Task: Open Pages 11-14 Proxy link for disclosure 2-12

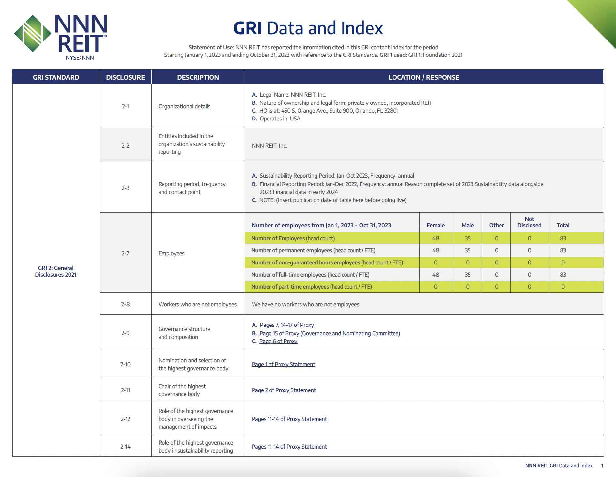Action: click(289, 419)
